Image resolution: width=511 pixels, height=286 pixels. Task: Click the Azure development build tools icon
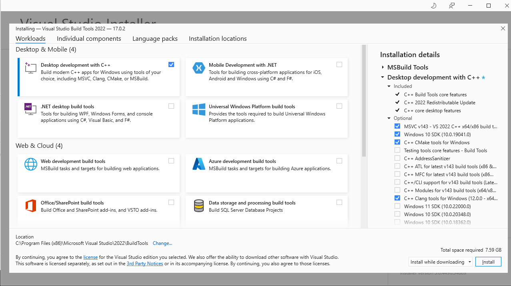pyautogui.click(x=199, y=164)
